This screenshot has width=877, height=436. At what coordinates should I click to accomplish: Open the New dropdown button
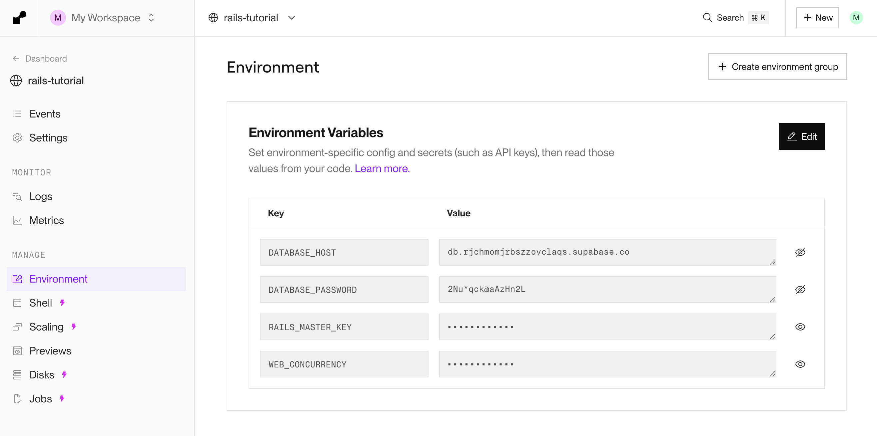pos(817,18)
